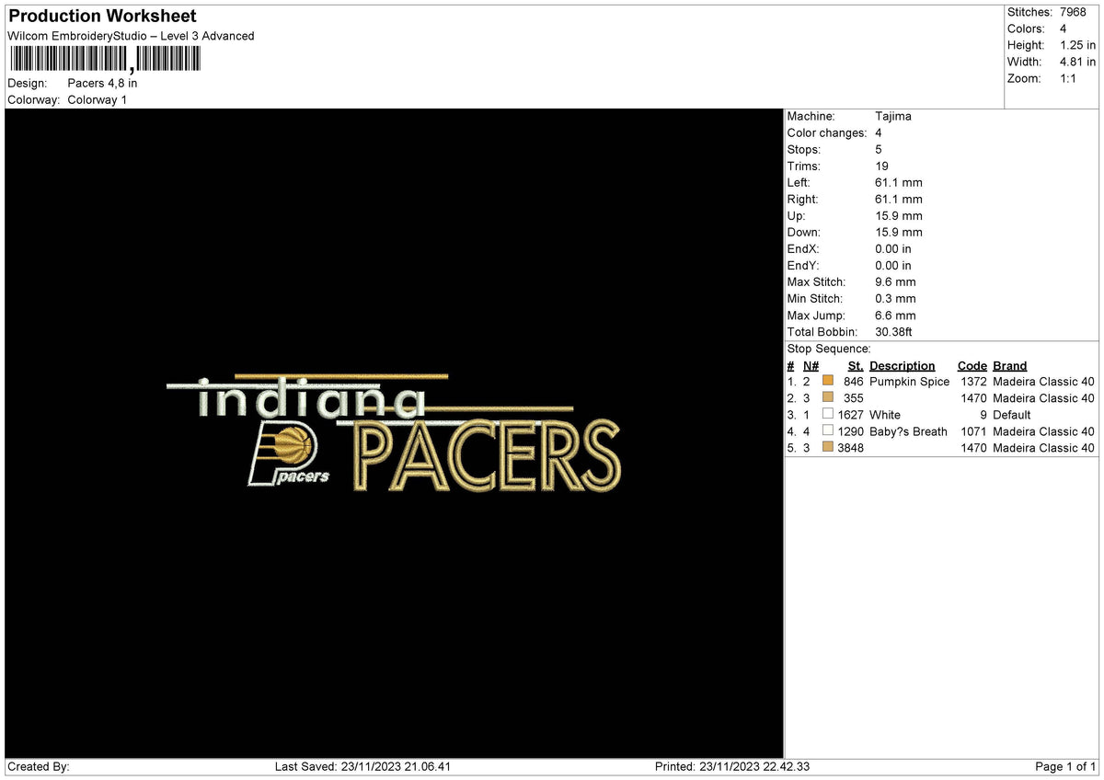
Task: Click the color swatch in stop row 5
Action: tap(828, 448)
